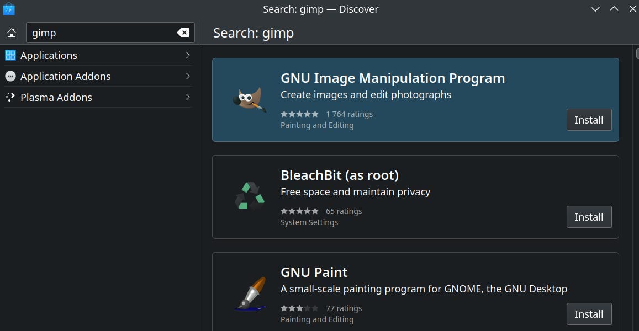Click the Application Addons category icon

coord(10,76)
